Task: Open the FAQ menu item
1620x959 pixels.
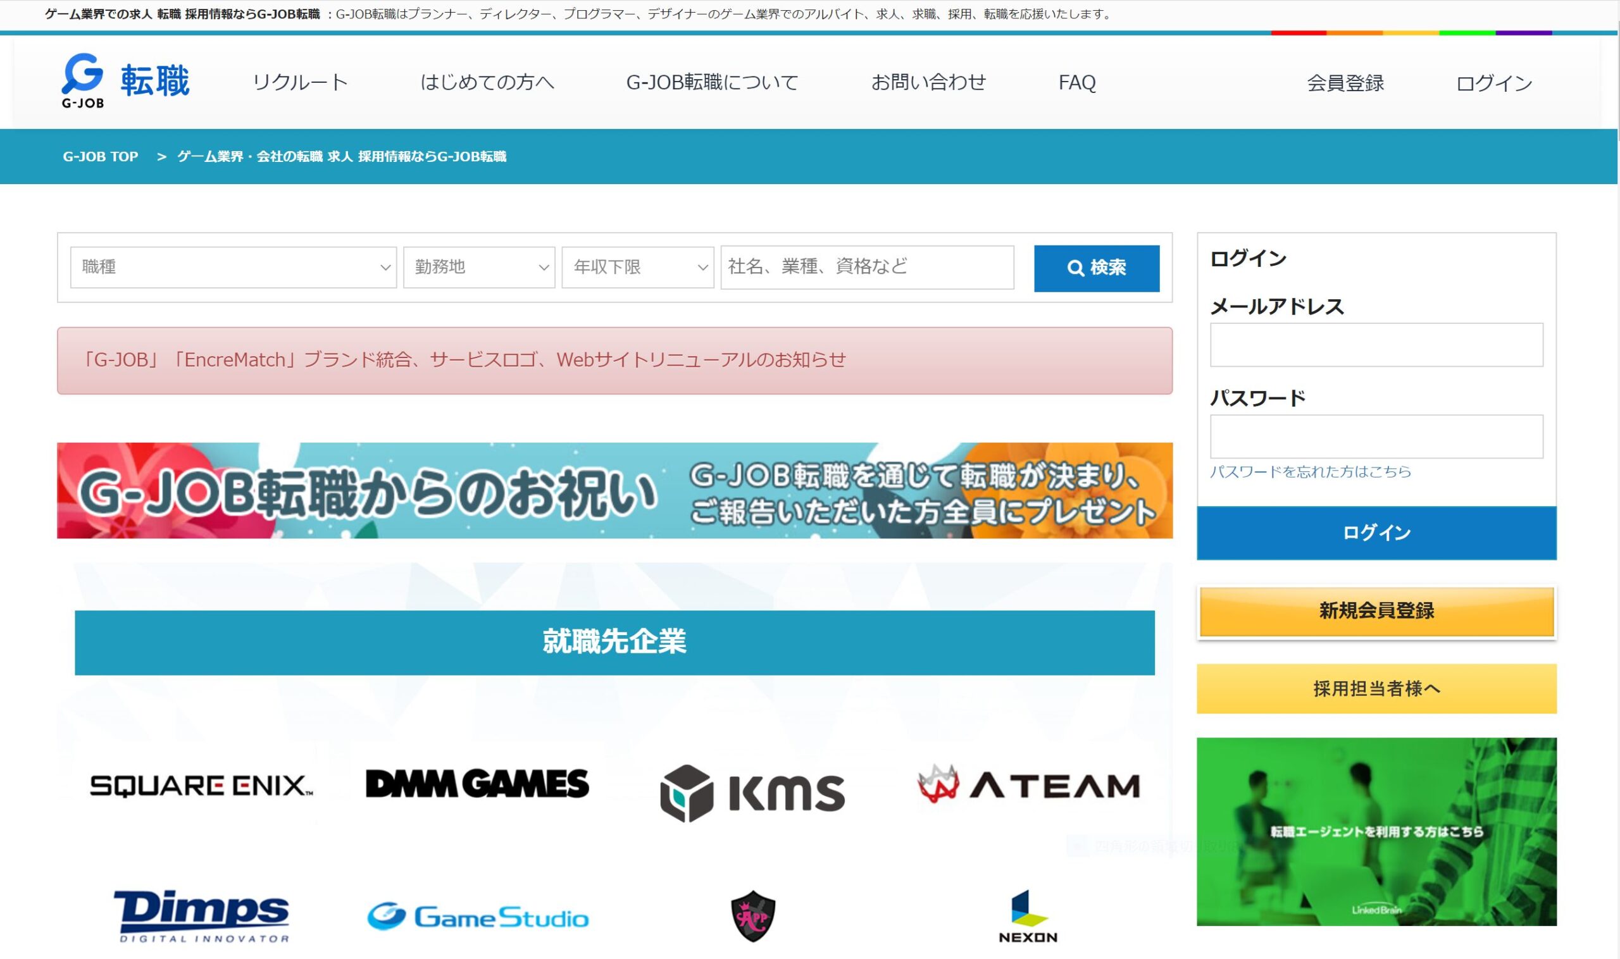Action: (x=1077, y=82)
